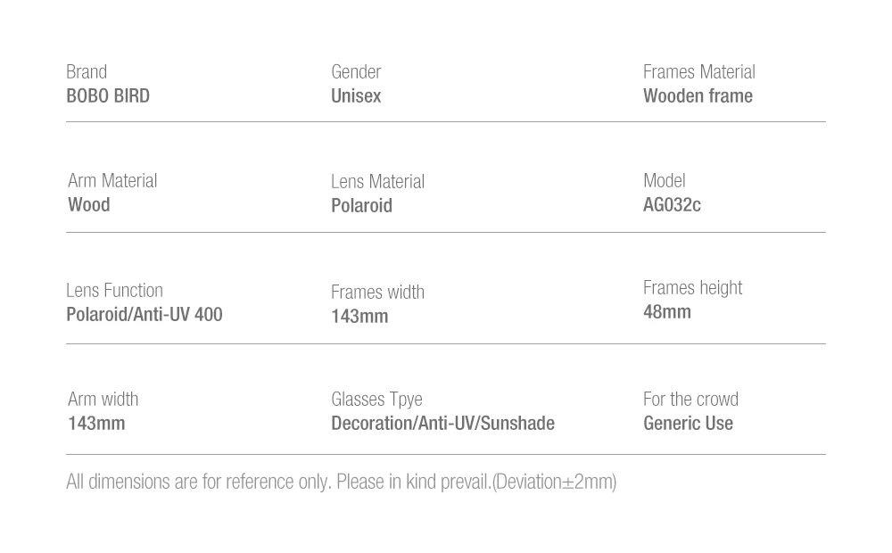Click the Generic Use value
The width and height of the screenshot is (892, 553).
point(688,423)
